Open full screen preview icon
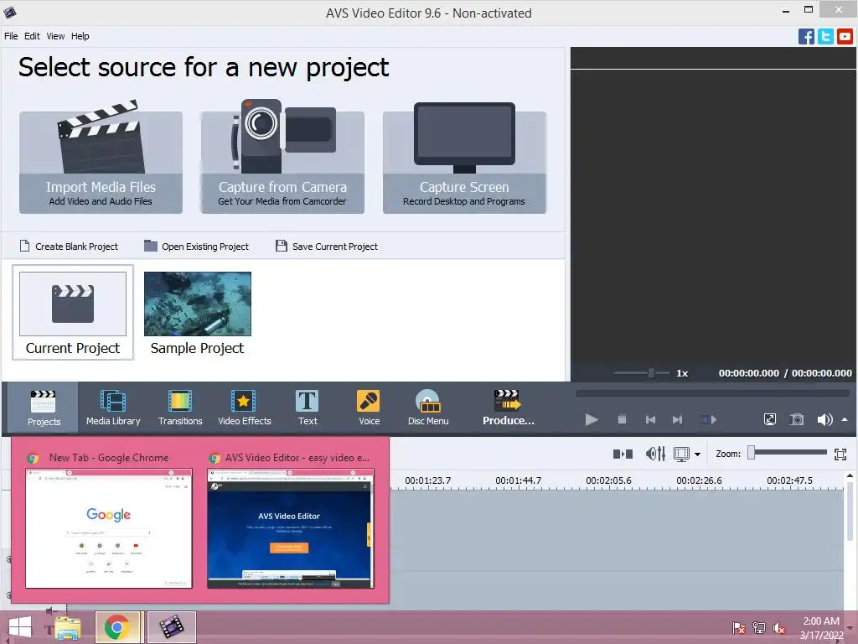Screen dimensions: 858x644 tap(769, 419)
